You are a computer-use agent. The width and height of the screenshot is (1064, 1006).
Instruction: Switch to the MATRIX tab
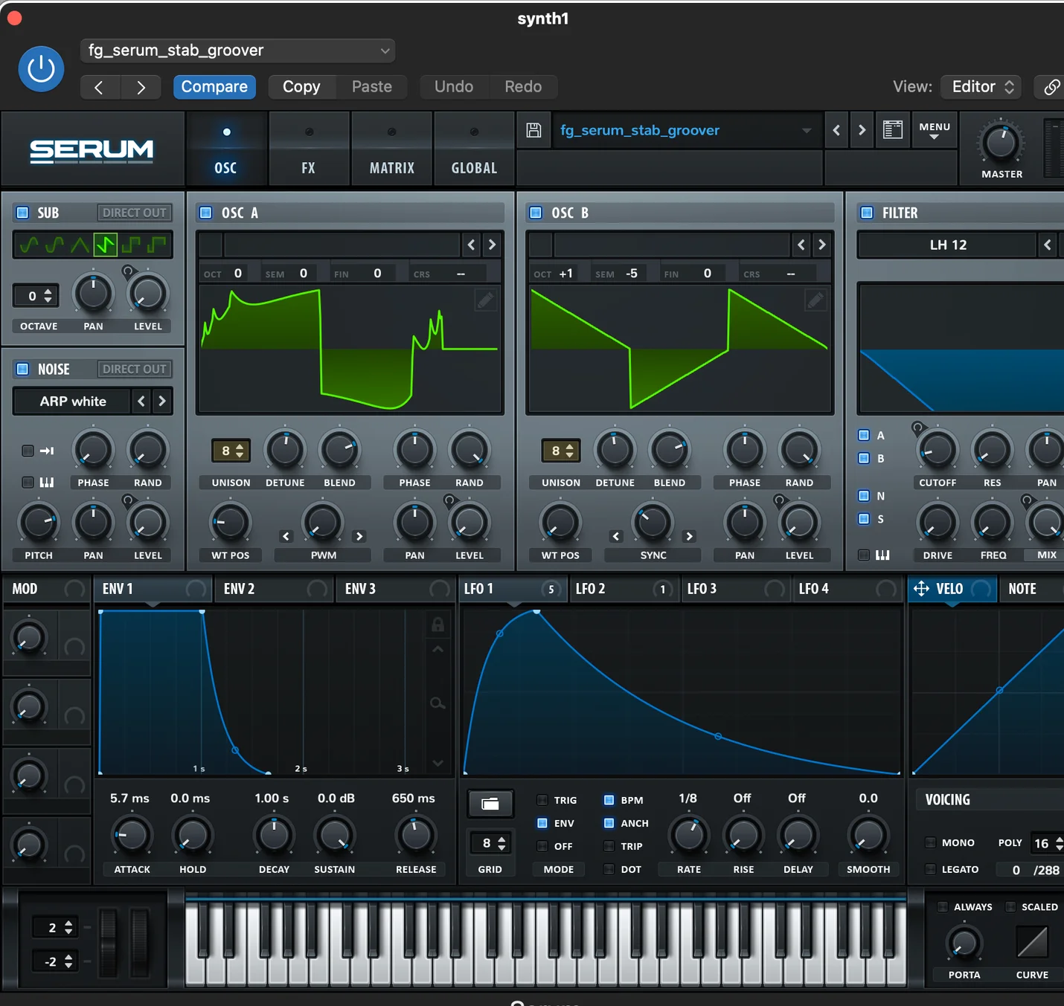click(x=391, y=149)
